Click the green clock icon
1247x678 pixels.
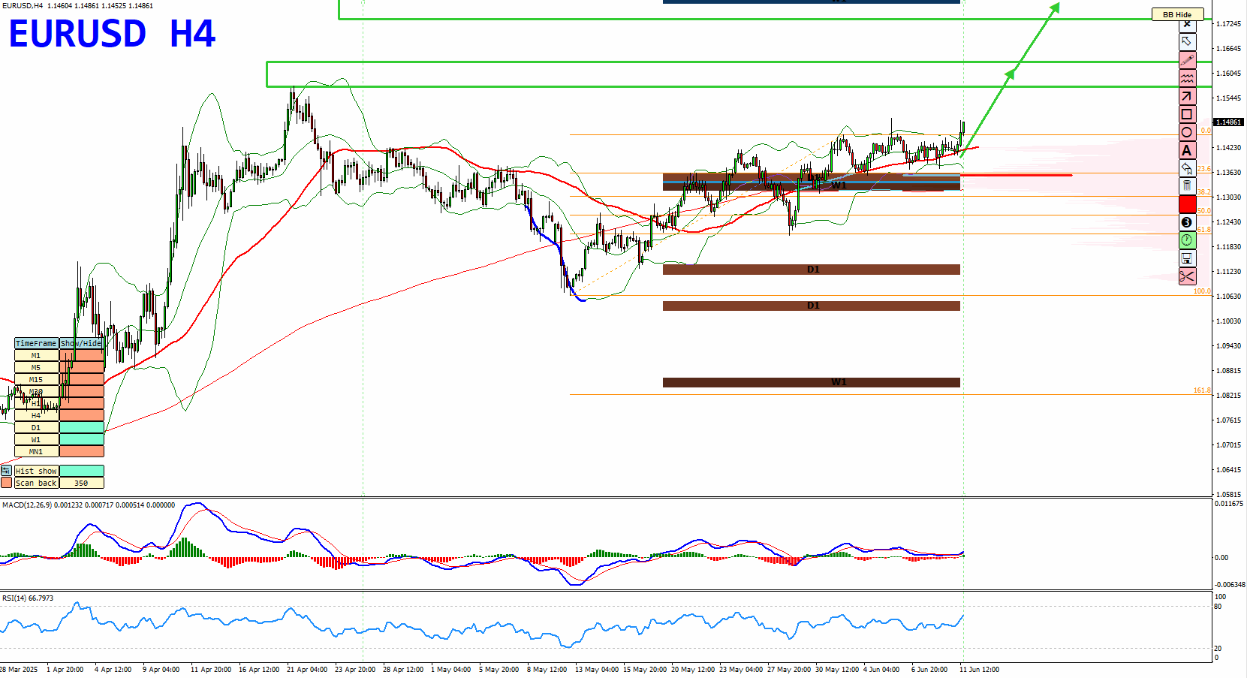(x=1187, y=240)
